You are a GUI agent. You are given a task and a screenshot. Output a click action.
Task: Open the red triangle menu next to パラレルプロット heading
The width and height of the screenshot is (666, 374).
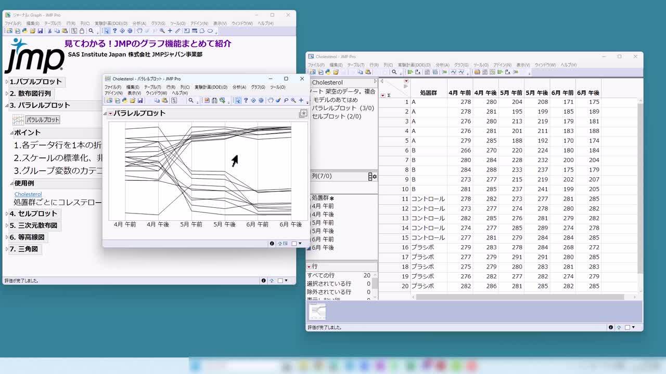pyautogui.click(x=110, y=113)
